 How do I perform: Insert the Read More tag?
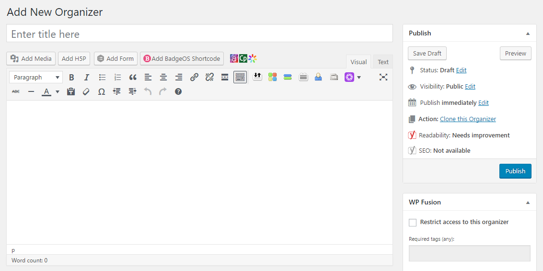pos(225,77)
